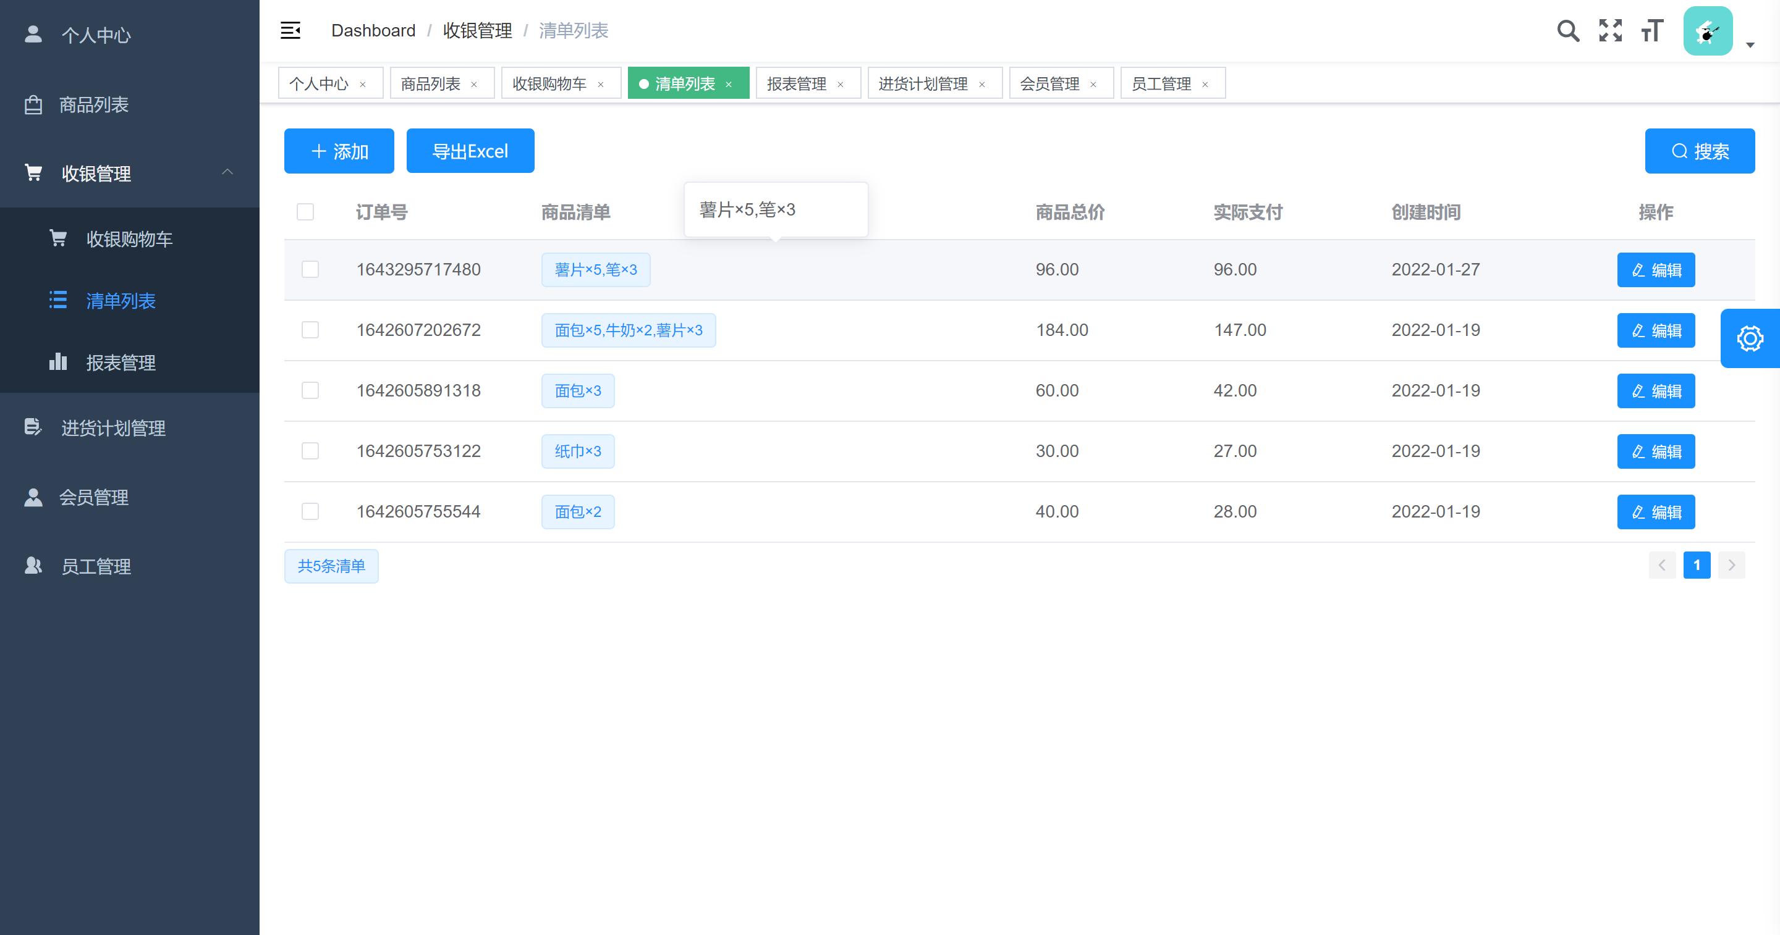Select the 进货计划管理 document icon

click(33, 427)
